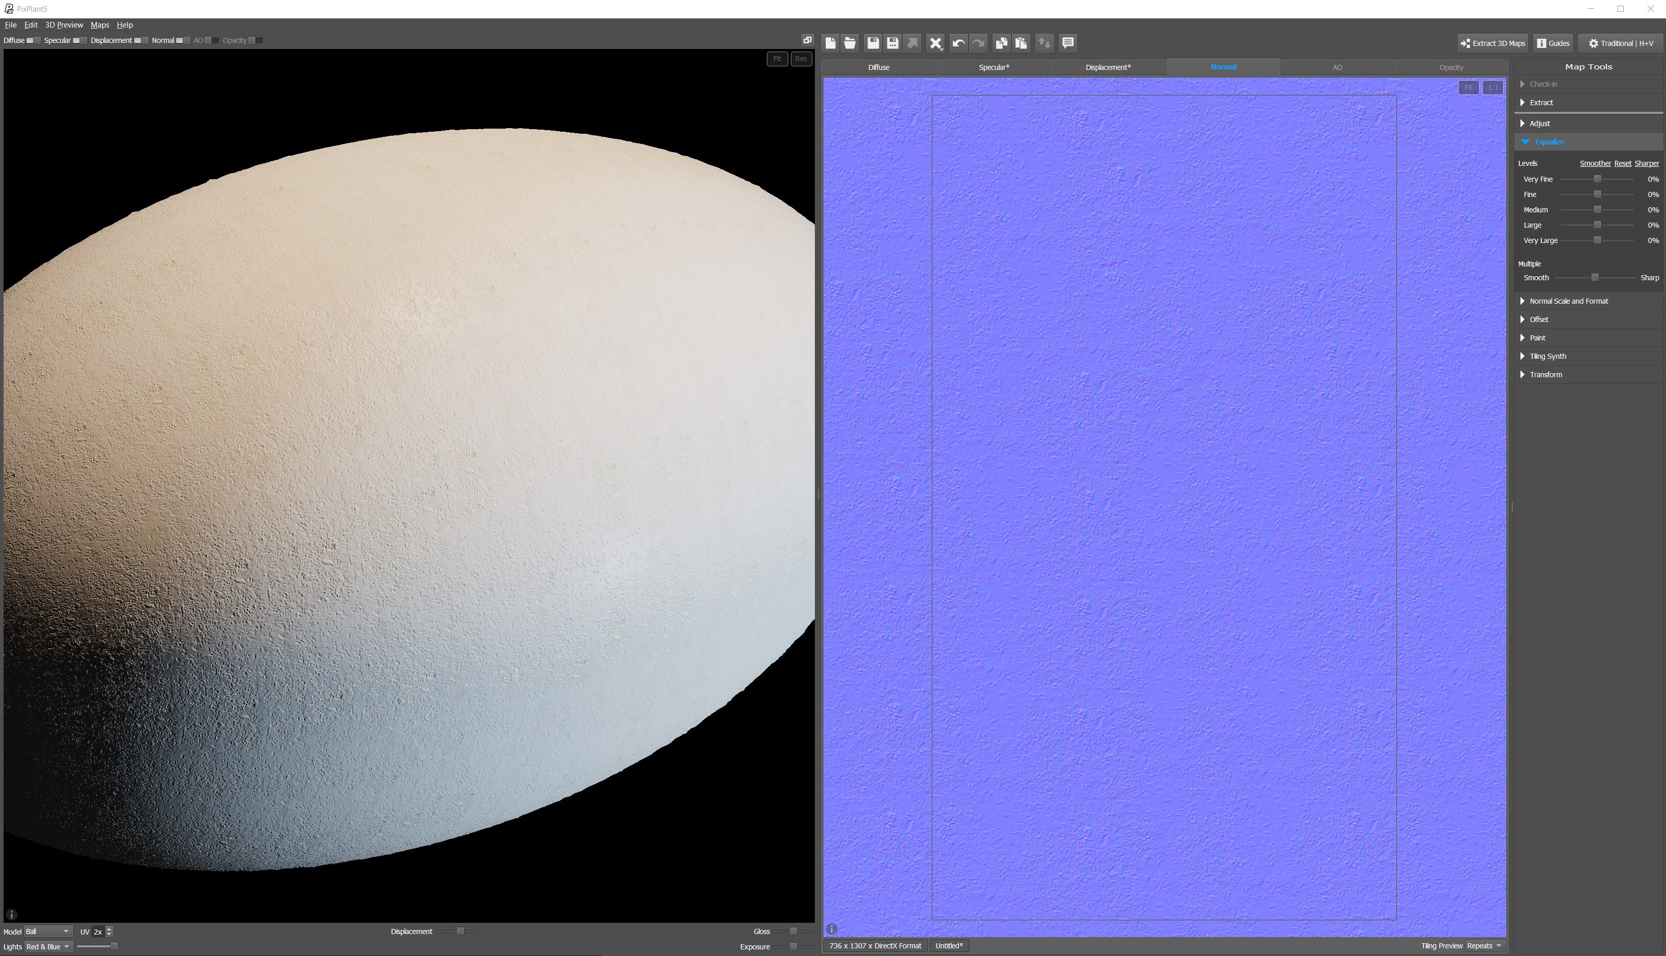Expand the Adjust section

click(x=1588, y=124)
